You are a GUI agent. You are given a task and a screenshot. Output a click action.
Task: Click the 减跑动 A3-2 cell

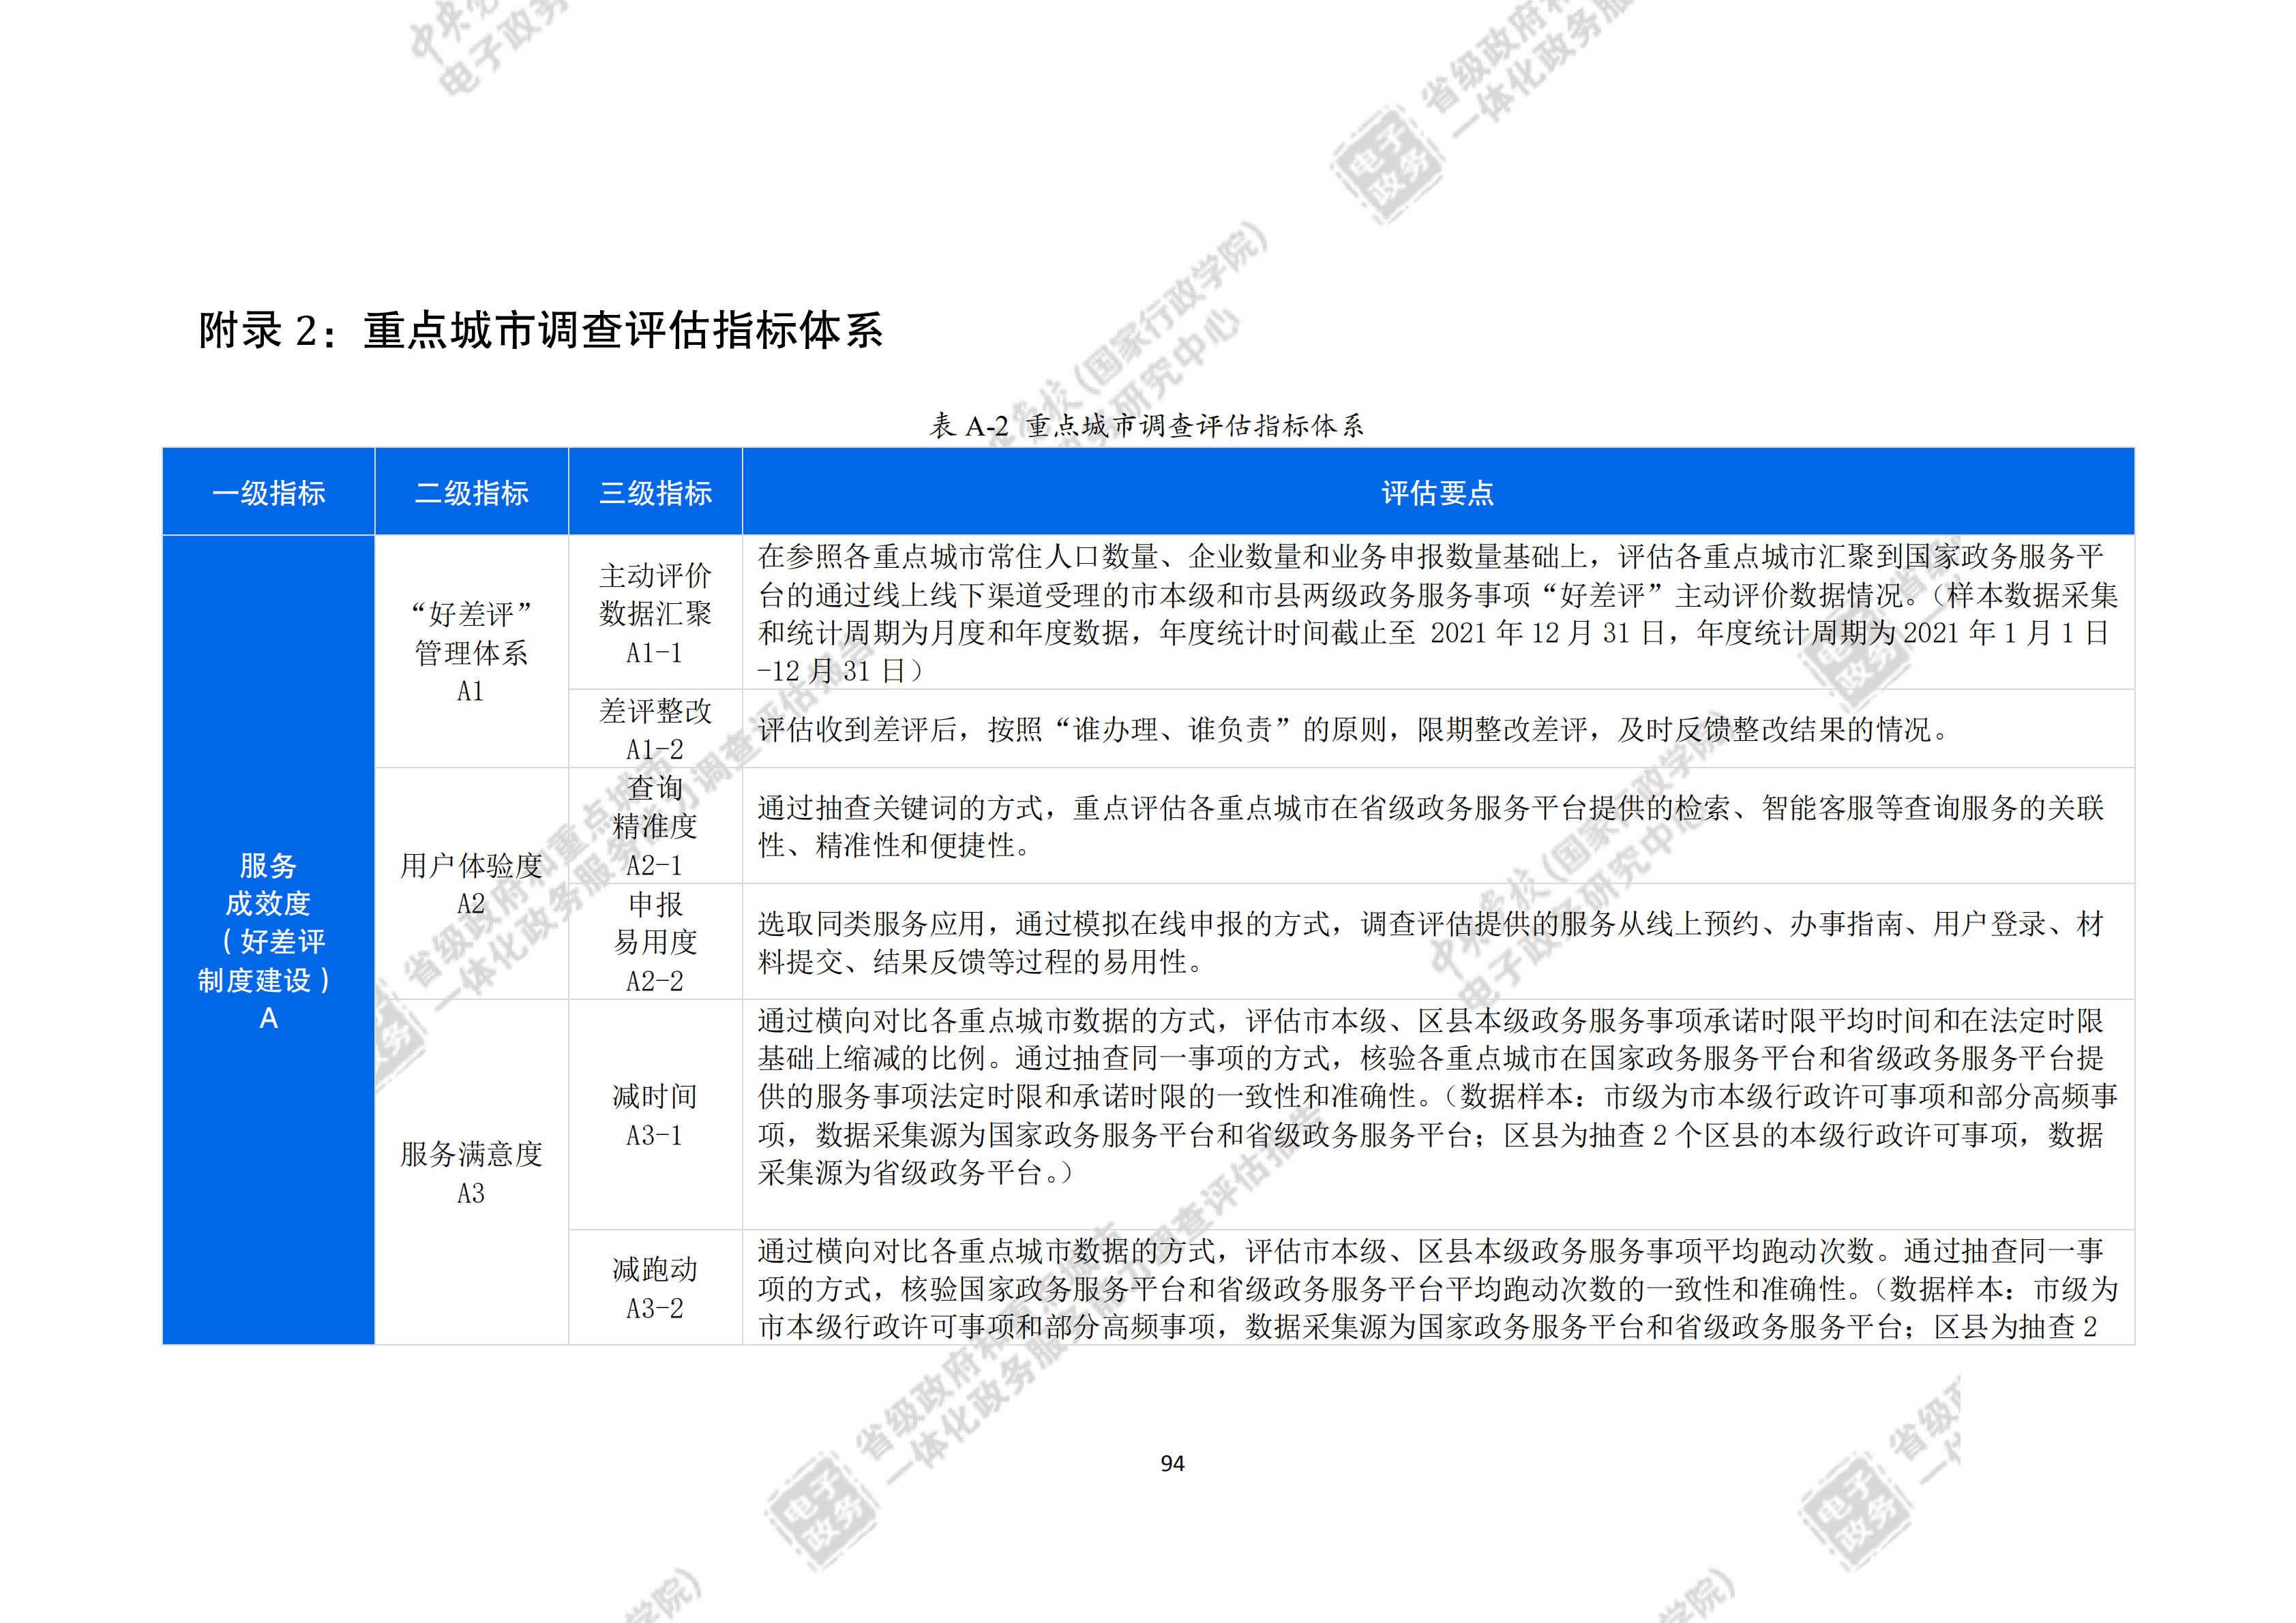(655, 1288)
